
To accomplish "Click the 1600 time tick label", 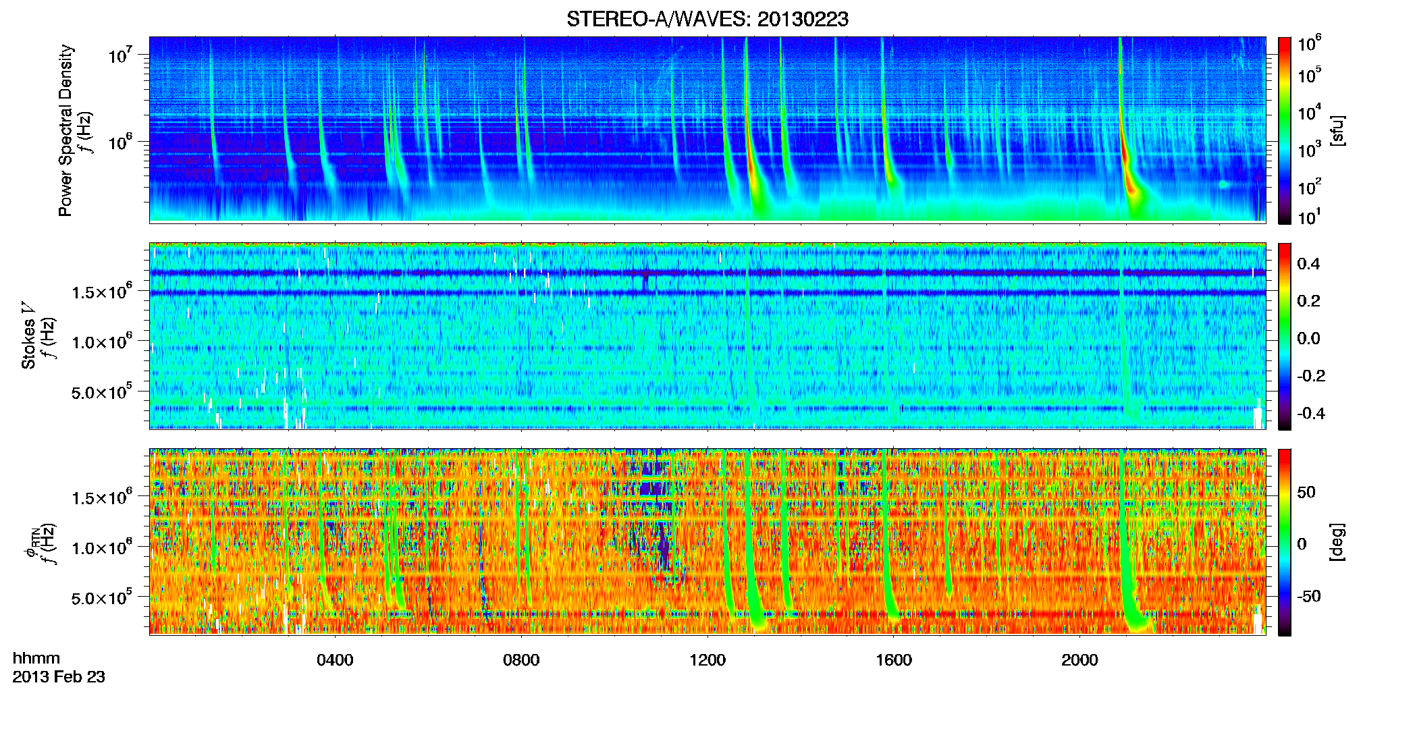I will click(x=894, y=660).
